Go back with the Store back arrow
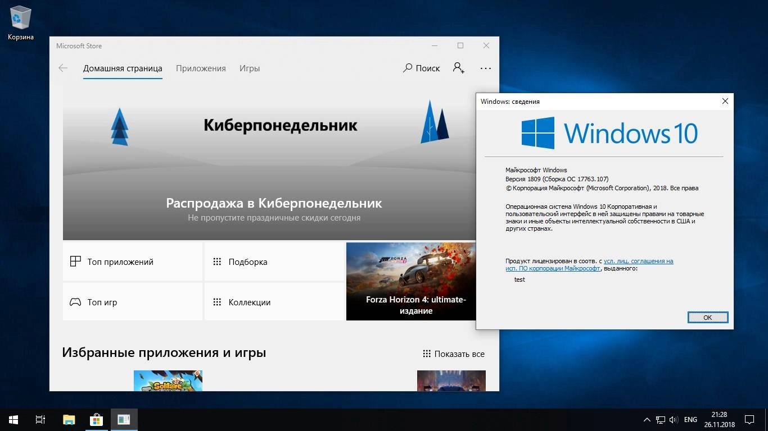This screenshot has width=768, height=431. pos(63,68)
